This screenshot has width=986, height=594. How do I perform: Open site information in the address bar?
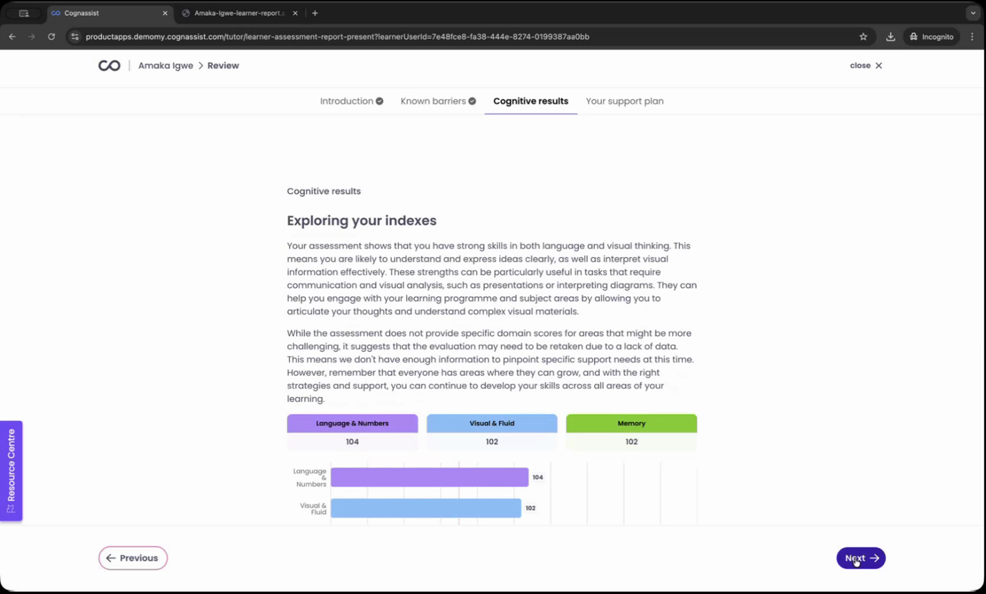(x=74, y=36)
